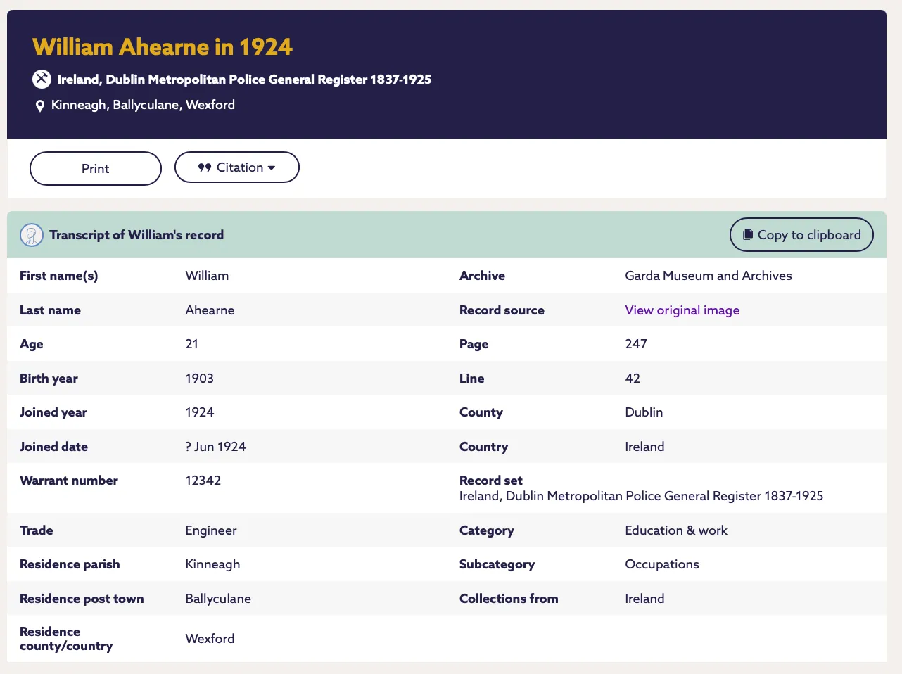This screenshot has height=674, width=902.
Task: Click the location pin icon beside Kinneagh
Action: 40,105
